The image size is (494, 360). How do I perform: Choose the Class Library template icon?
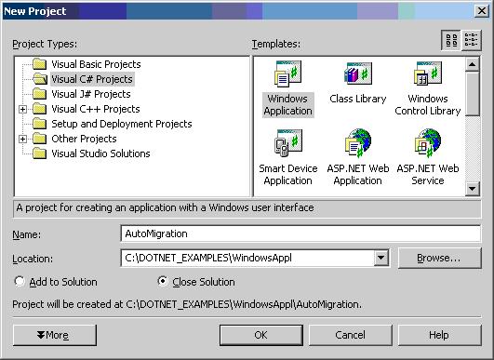click(358, 73)
